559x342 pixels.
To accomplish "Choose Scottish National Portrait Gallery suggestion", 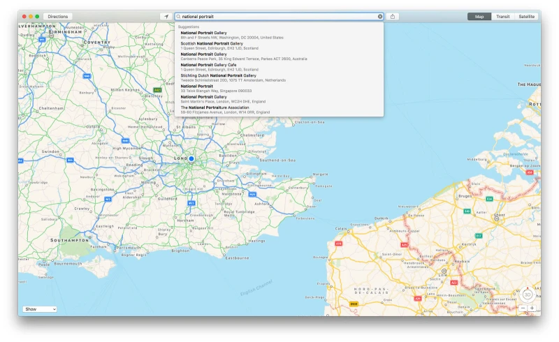I will pyautogui.click(x=224, y=45).
